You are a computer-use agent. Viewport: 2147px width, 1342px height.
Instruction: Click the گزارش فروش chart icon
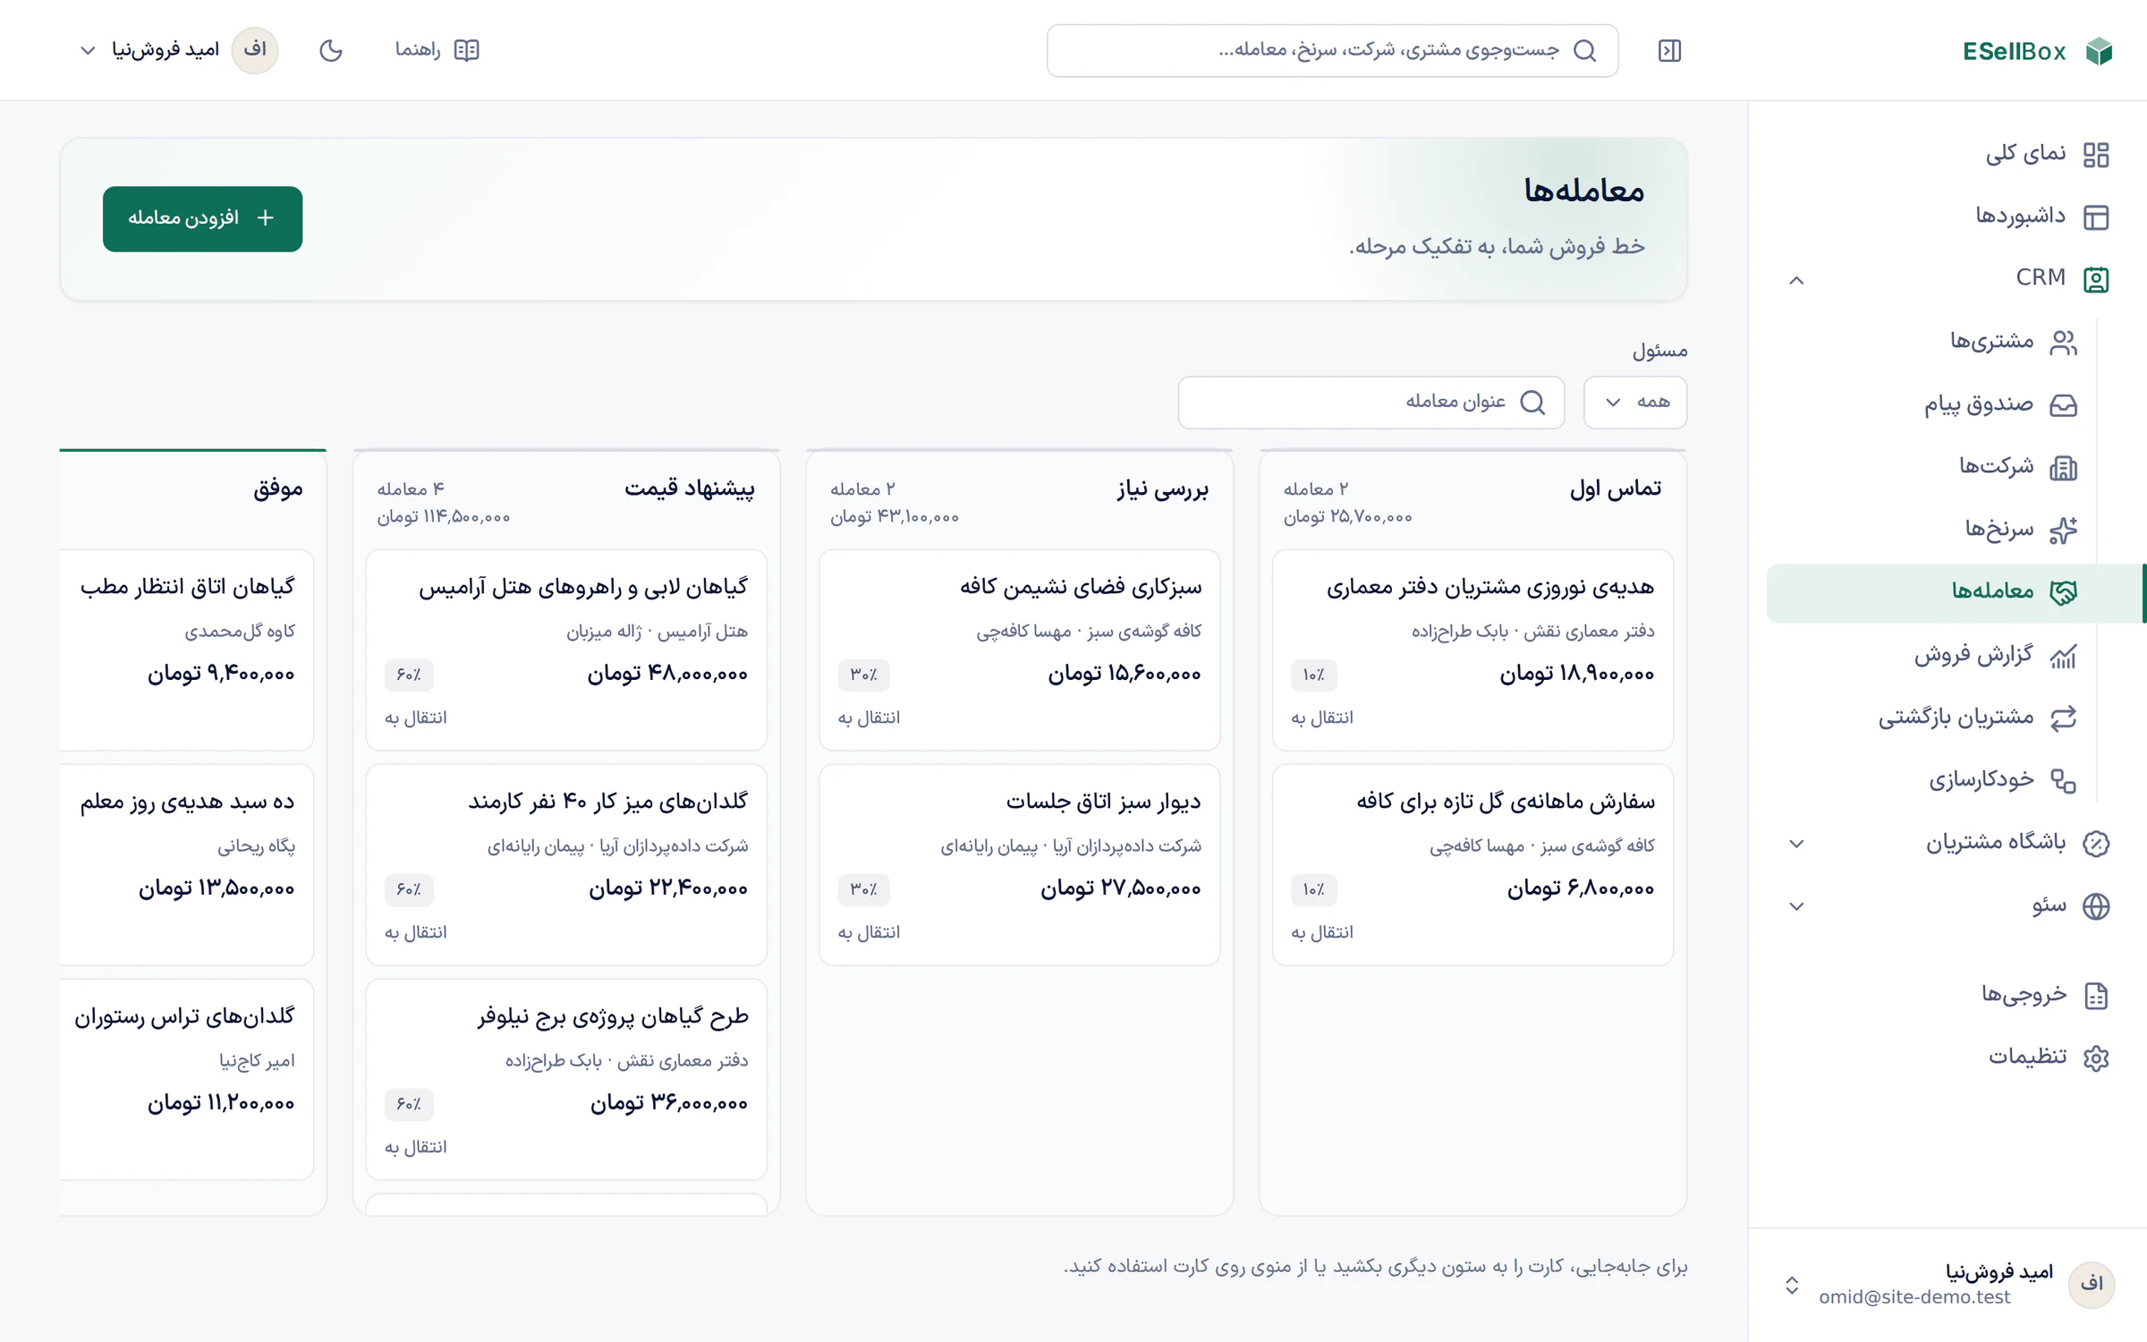click(2063, 656)
